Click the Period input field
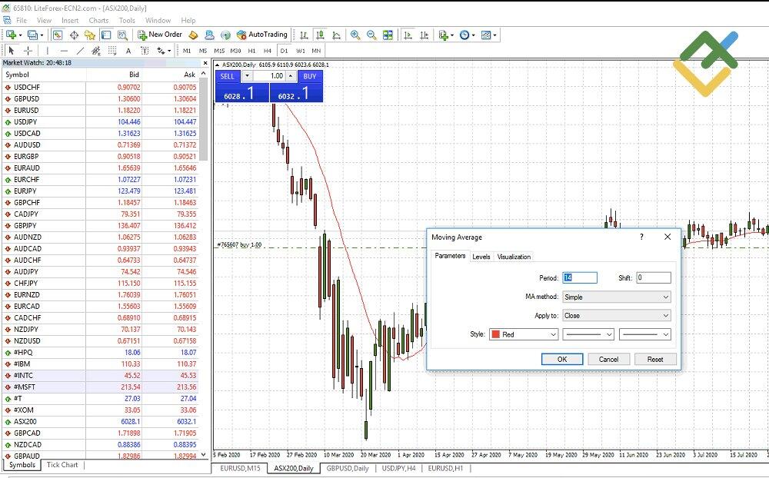The height and width of the screenshot is (478, 769). pos(579,277)
